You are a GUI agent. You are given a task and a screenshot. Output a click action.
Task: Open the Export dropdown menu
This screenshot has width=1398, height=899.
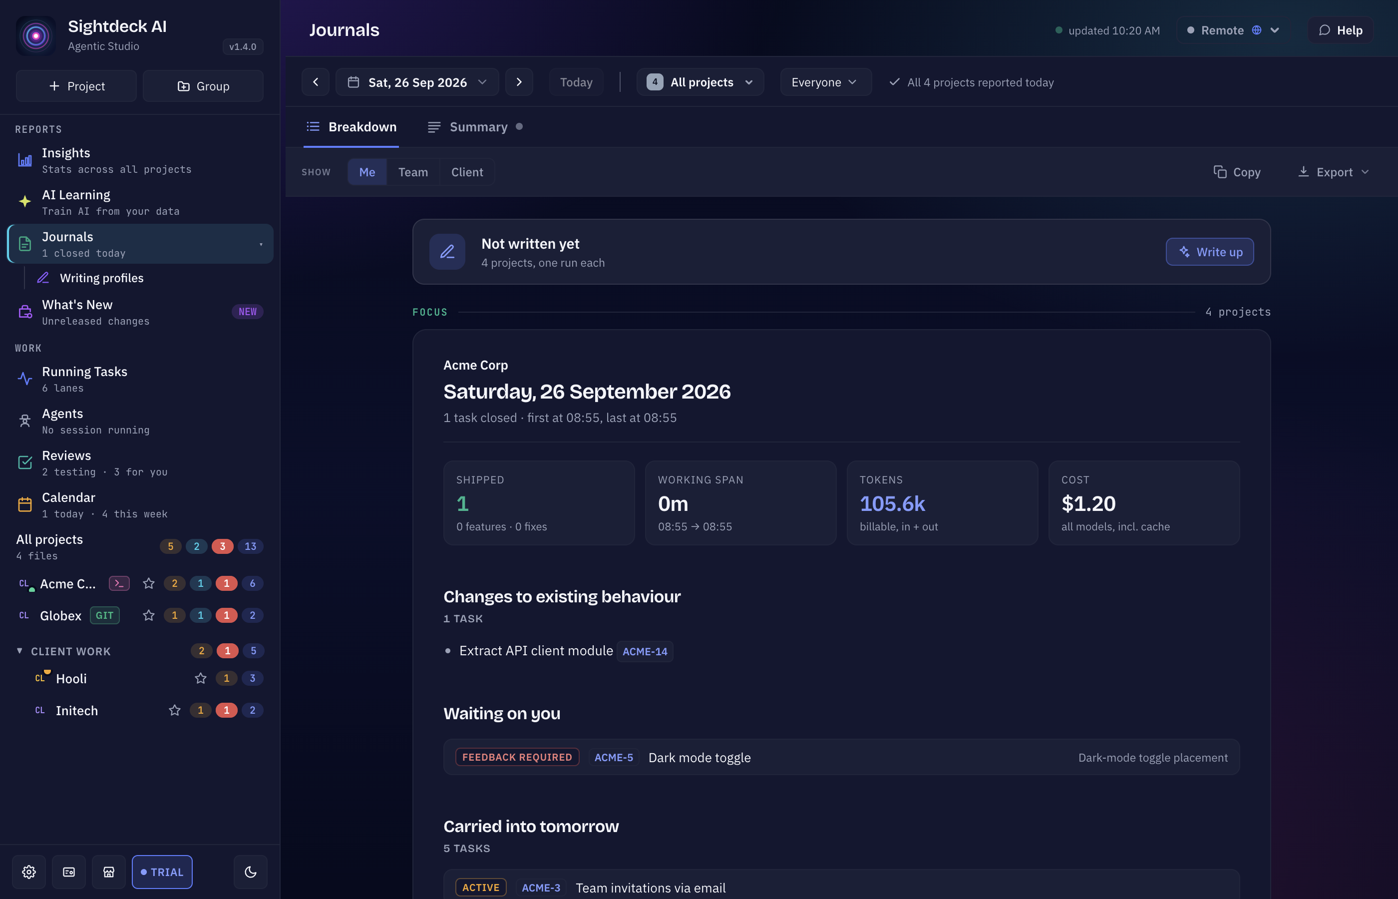click(x=1333, y=172)
